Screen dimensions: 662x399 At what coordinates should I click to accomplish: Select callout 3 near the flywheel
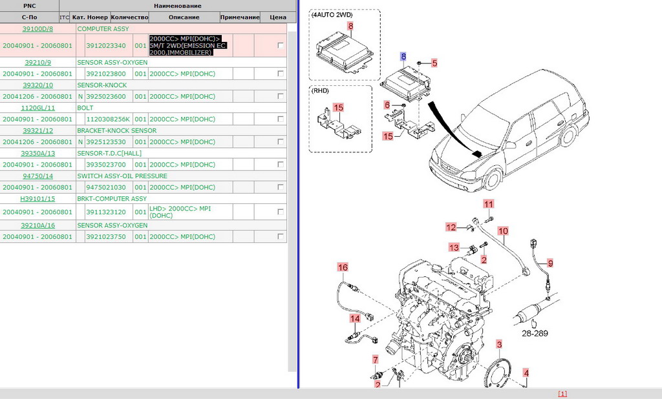(499, 343)
